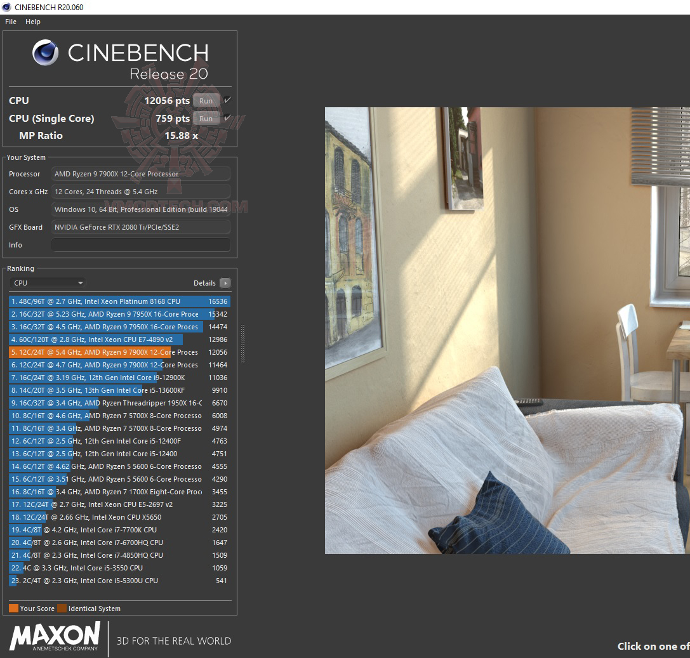The width and height of the screenshot is (690, 658).
Task: Open the File menu
Action: [x=11, y=22]
